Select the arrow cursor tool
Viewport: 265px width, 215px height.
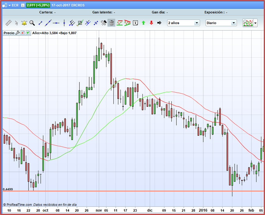pyautogui.click(x=16, y=23)
